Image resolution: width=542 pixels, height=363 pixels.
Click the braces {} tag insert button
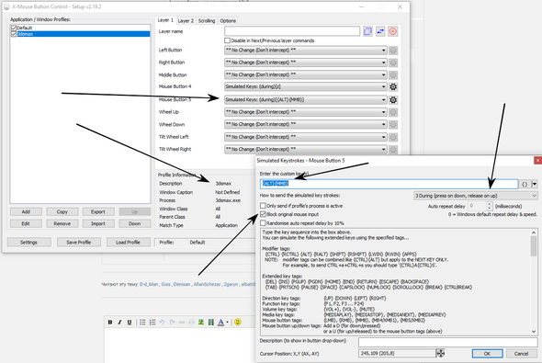pyautogui.click(x=525, y=185)
